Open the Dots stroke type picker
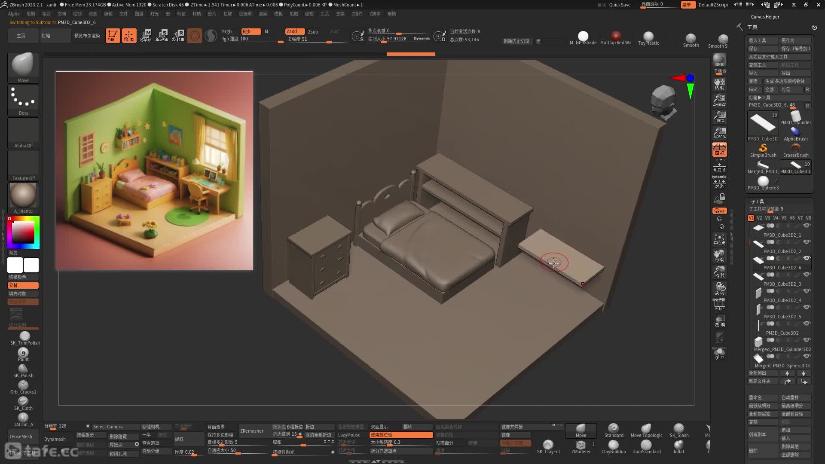The width and height of the screenshot is (825, 464). tap(23, 101)
